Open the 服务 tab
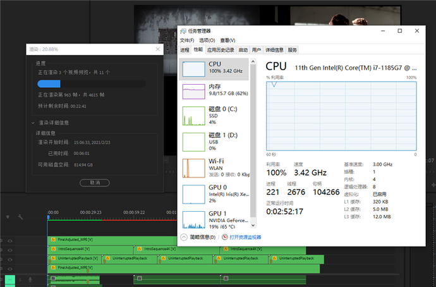The height and width of the screenshot is (287, 436). [292, 50]
